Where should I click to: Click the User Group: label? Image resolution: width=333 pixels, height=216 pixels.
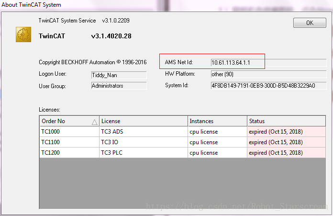[x=52, y=86]
